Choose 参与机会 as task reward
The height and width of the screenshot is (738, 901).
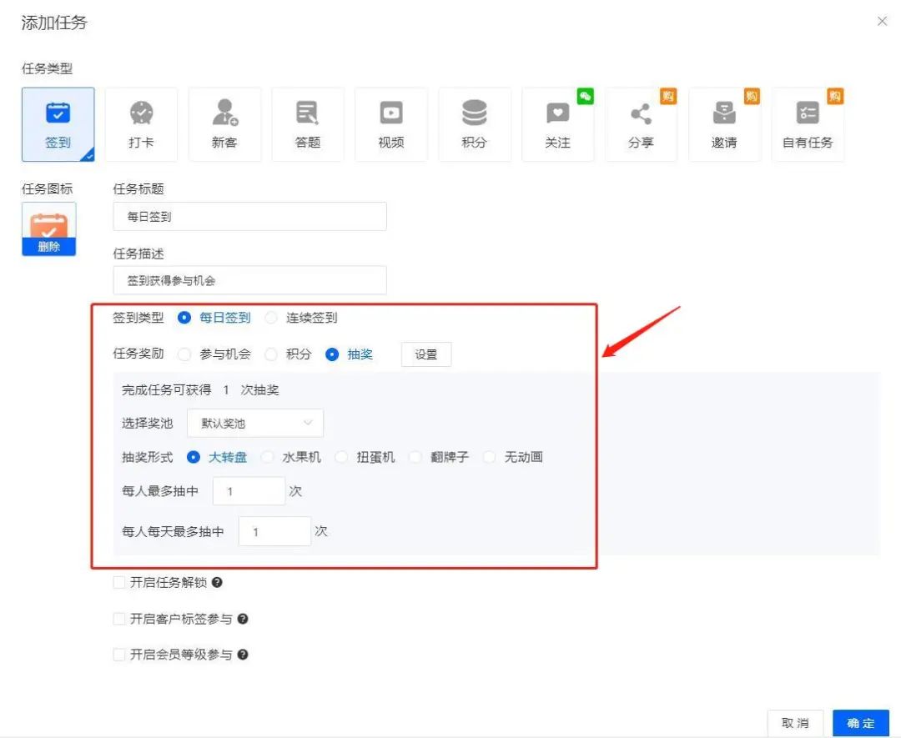(184, 354)
